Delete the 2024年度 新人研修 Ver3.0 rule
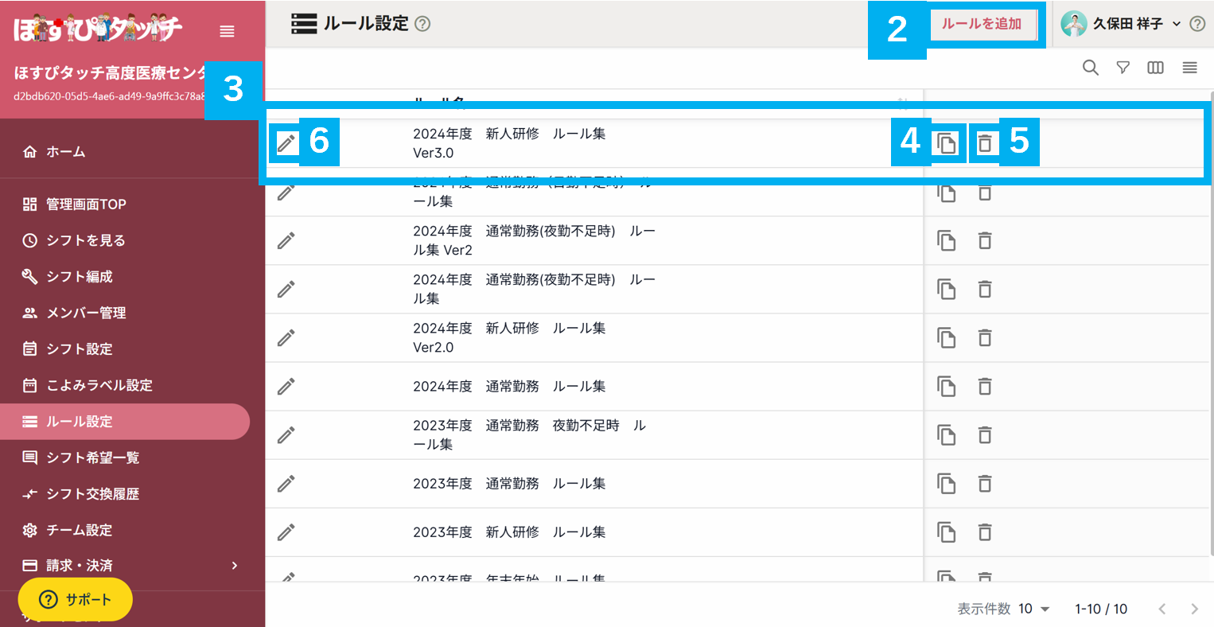Screen dimensions: 1214x627 984,142
